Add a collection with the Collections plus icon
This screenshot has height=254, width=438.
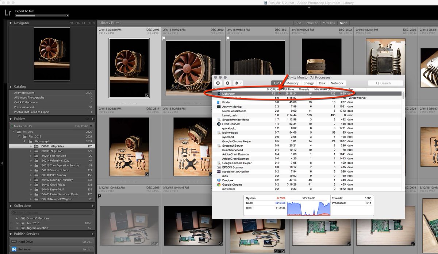click(x=92, y=206)
